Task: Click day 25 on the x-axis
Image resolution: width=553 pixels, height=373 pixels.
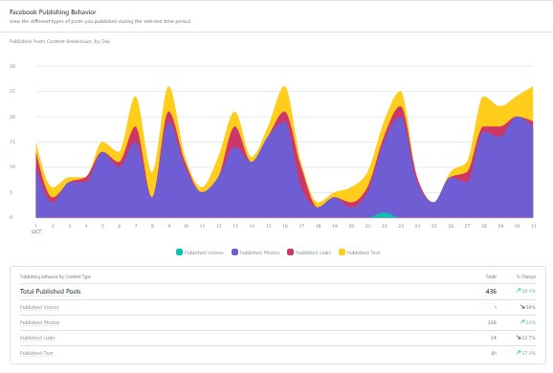Action: click(434, 226)
